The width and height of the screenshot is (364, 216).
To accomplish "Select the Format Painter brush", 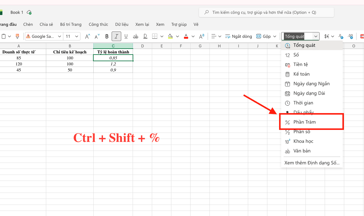I will (17, 36).
